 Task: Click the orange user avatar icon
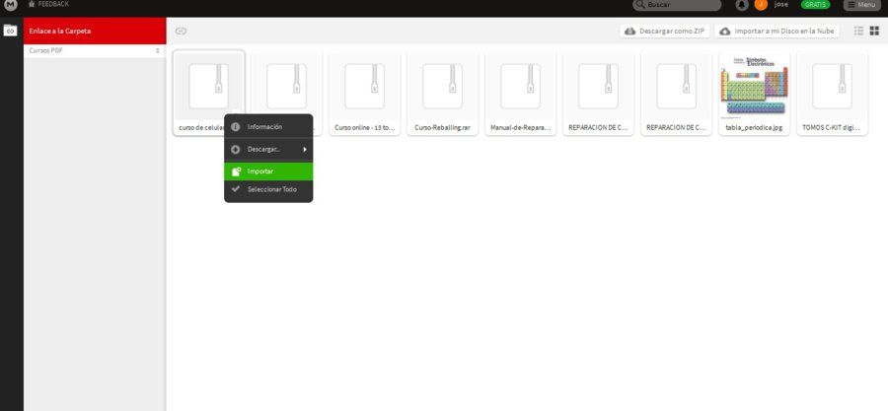(x=761, y=5)
